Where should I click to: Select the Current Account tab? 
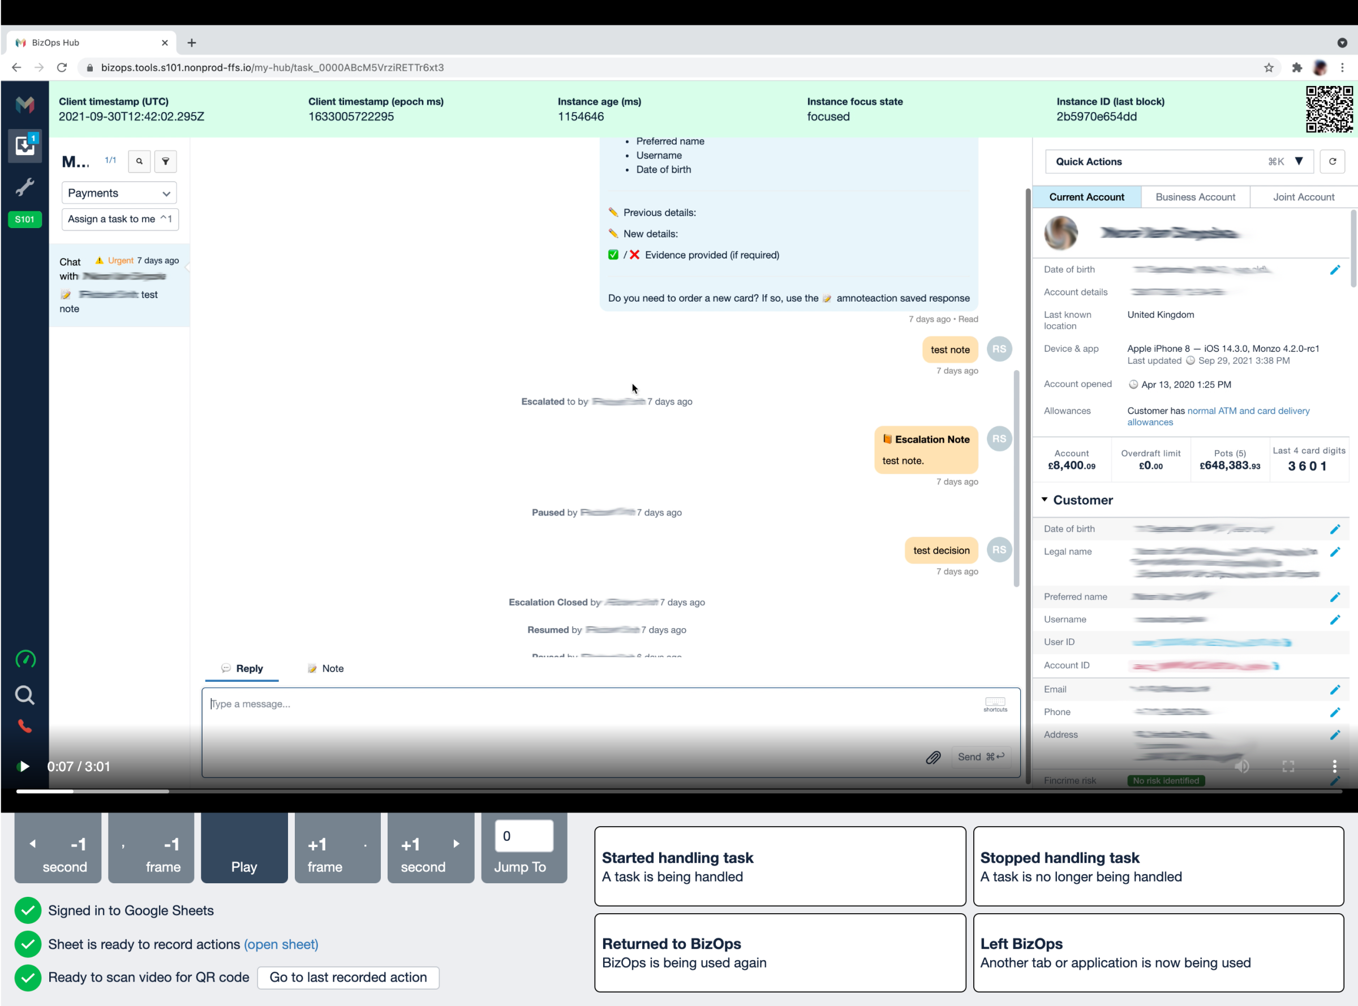[1088, 196]
